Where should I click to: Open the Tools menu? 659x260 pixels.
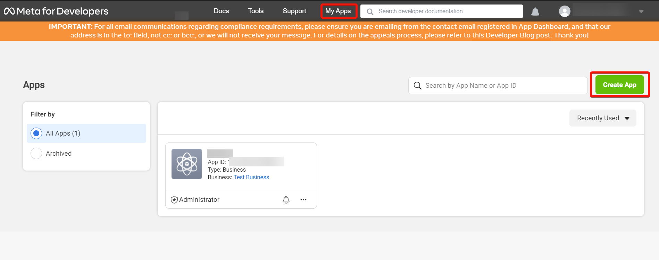pos(256,11)
